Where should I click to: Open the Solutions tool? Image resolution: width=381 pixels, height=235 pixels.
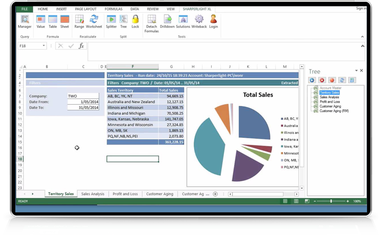click(183, 22)
